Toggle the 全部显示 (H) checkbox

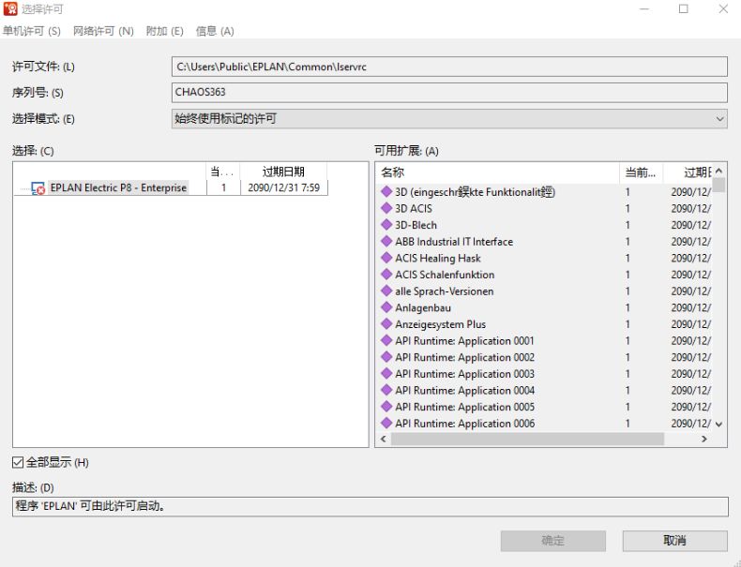tap(18, 462)
